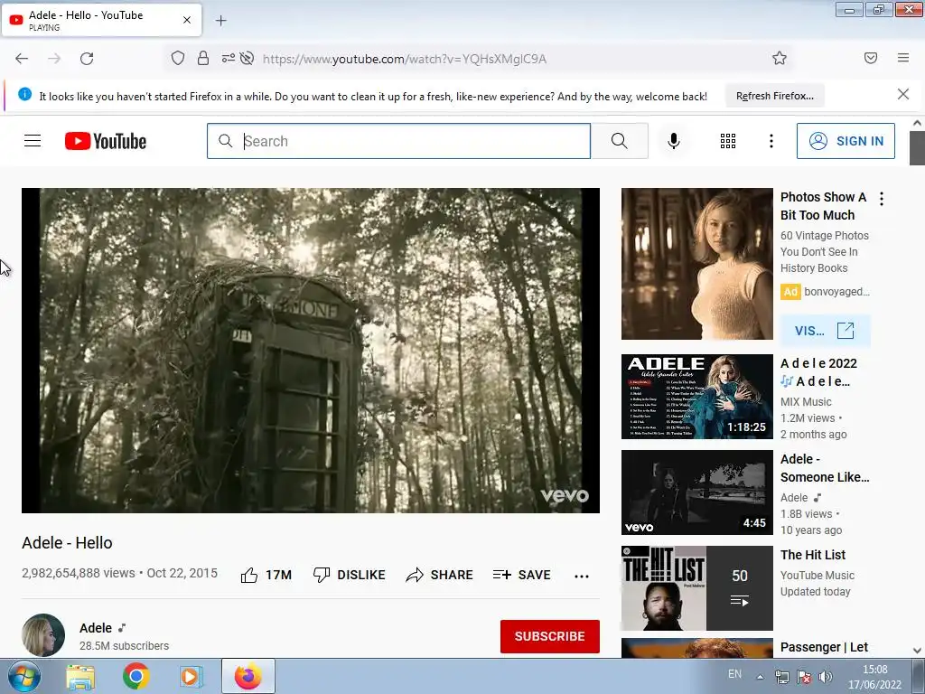The width and height of the screenshot is (925, 694).
Task: Open 'Passenger | Let' video title
Action: (x=824, y=647)
